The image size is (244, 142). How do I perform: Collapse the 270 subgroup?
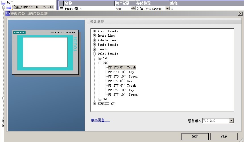tap(100, 63)
